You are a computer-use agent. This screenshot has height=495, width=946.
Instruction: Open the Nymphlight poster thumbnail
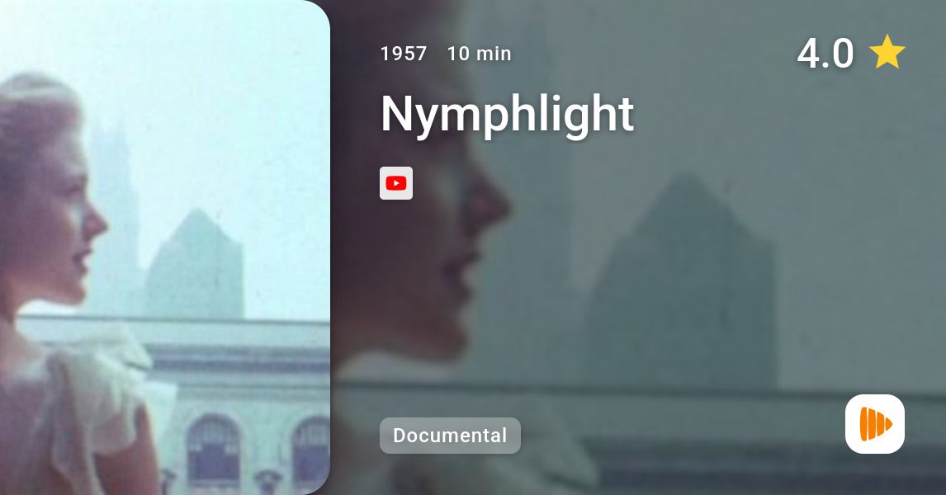coord(165,247)
